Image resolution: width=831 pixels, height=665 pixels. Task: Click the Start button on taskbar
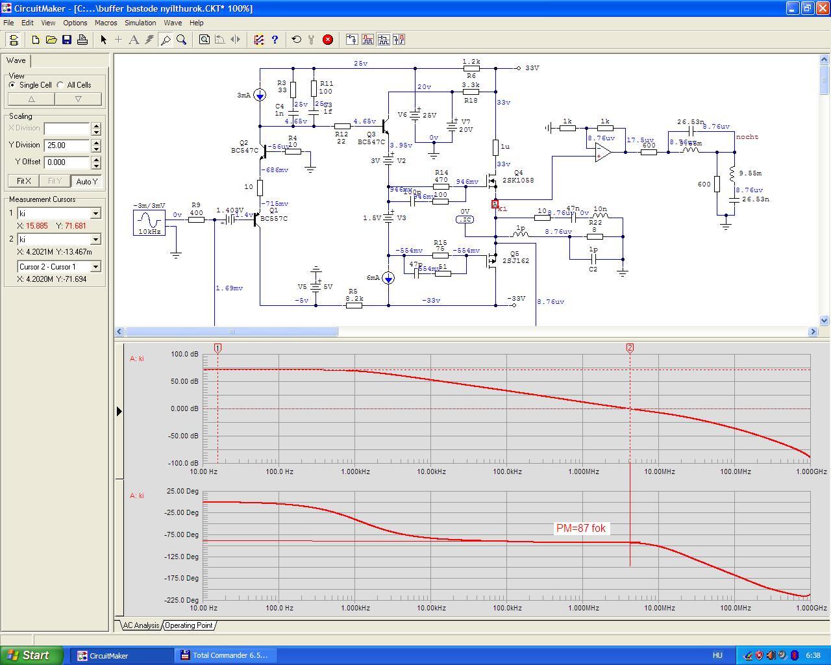(x=32, y=655)
